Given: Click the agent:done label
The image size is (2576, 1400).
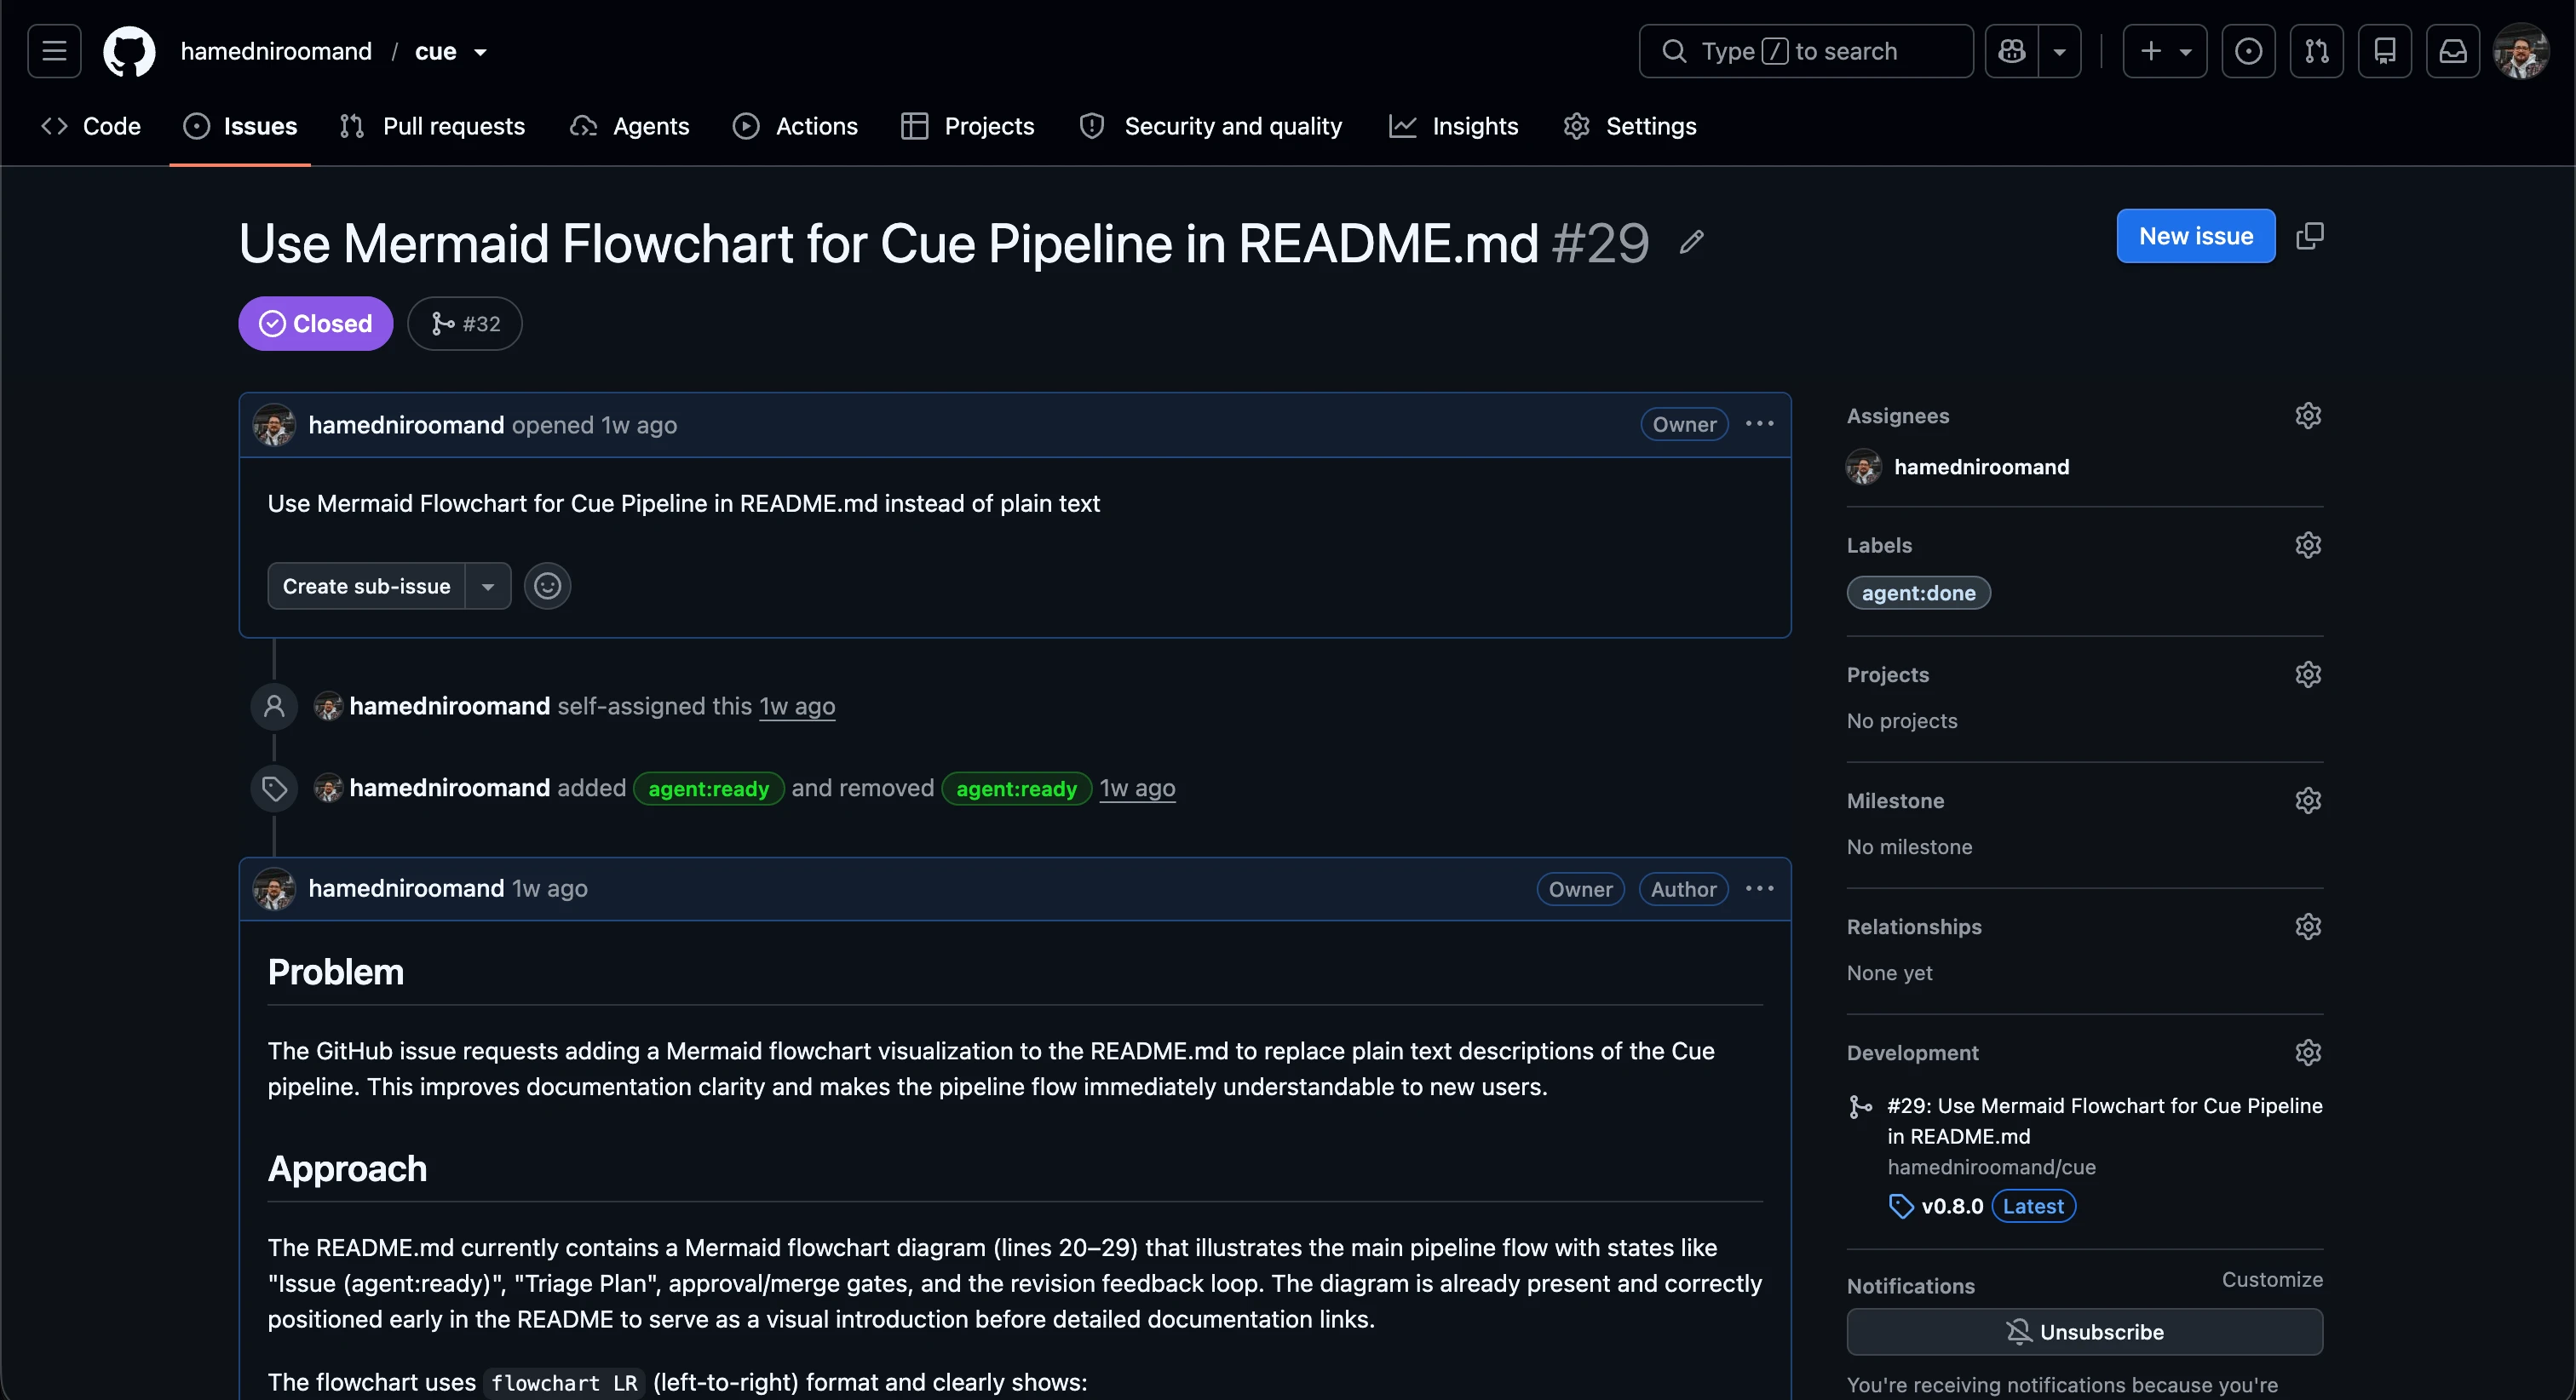Looking at the screenshot, I should [x=1918, y=593].
